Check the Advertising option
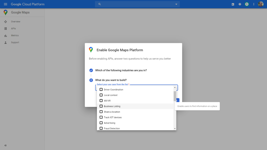The image size is (267, 150). click(x=101, y=123)
